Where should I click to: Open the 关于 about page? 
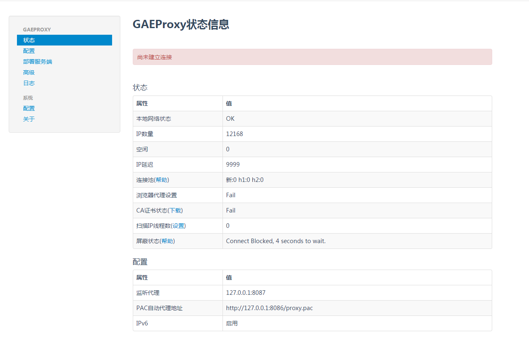pos(29,119)
